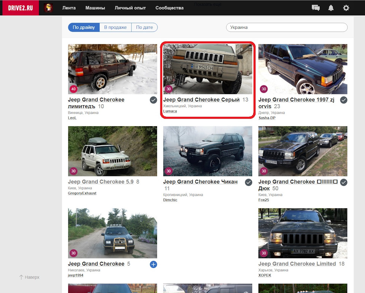Switch to the В продаже tab
Image resolution: width=365 pixels, height=293 pixels.
tap(116, 27)
